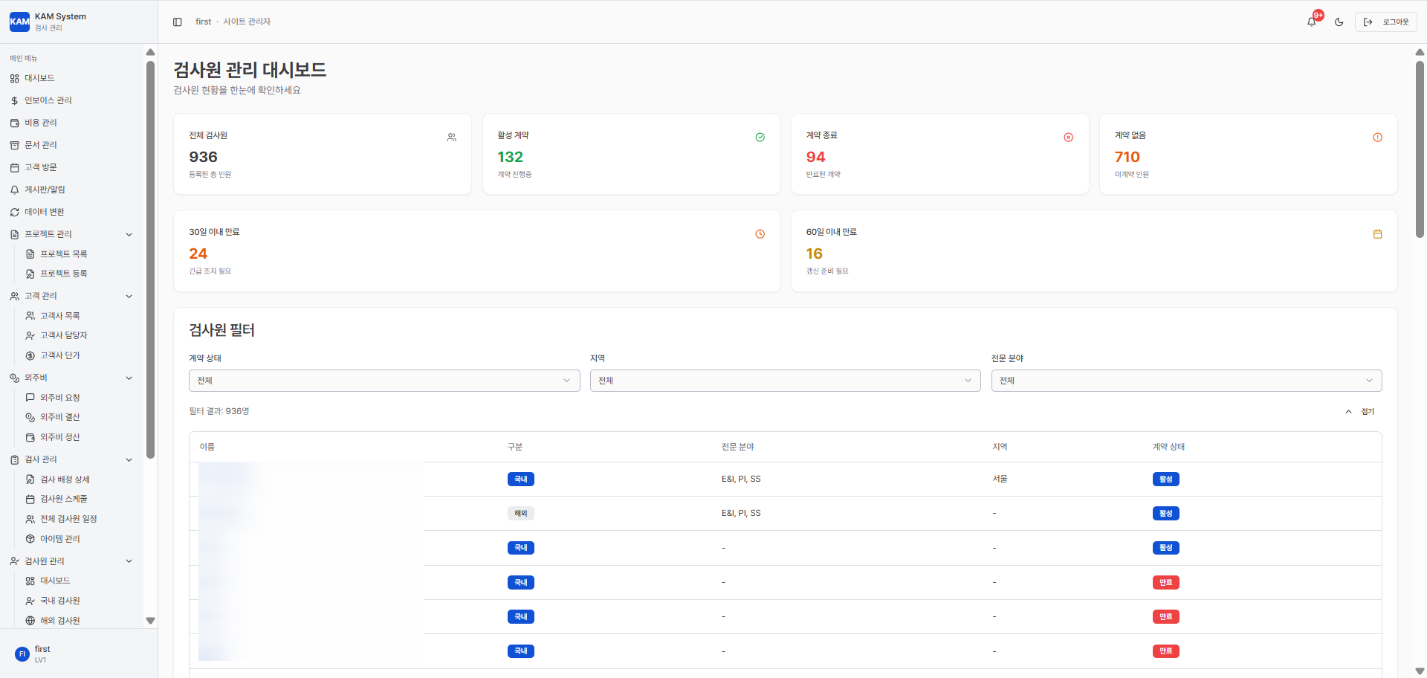
Task: Click the 검사원 스케줄 link
Action: [64, 499]
